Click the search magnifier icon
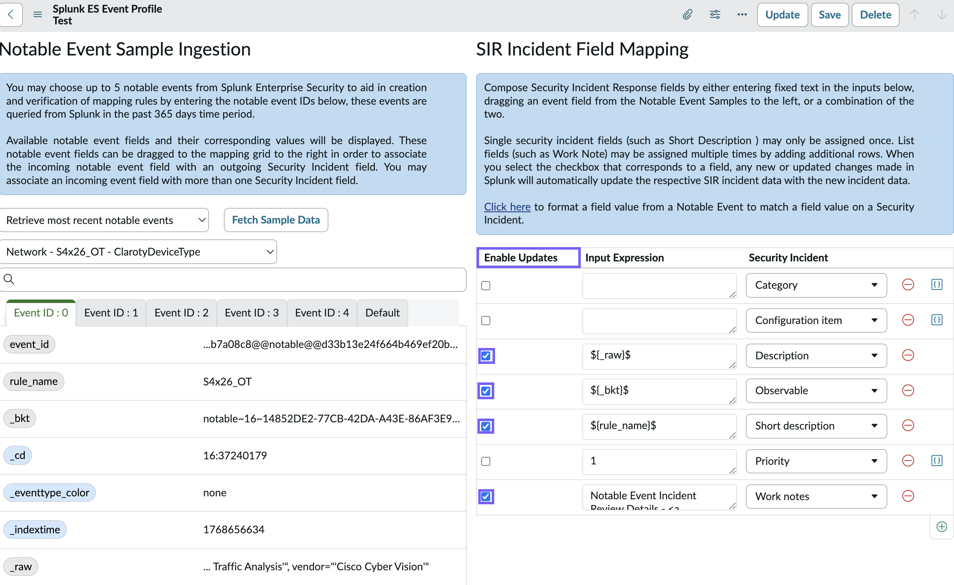 [9, 279]
